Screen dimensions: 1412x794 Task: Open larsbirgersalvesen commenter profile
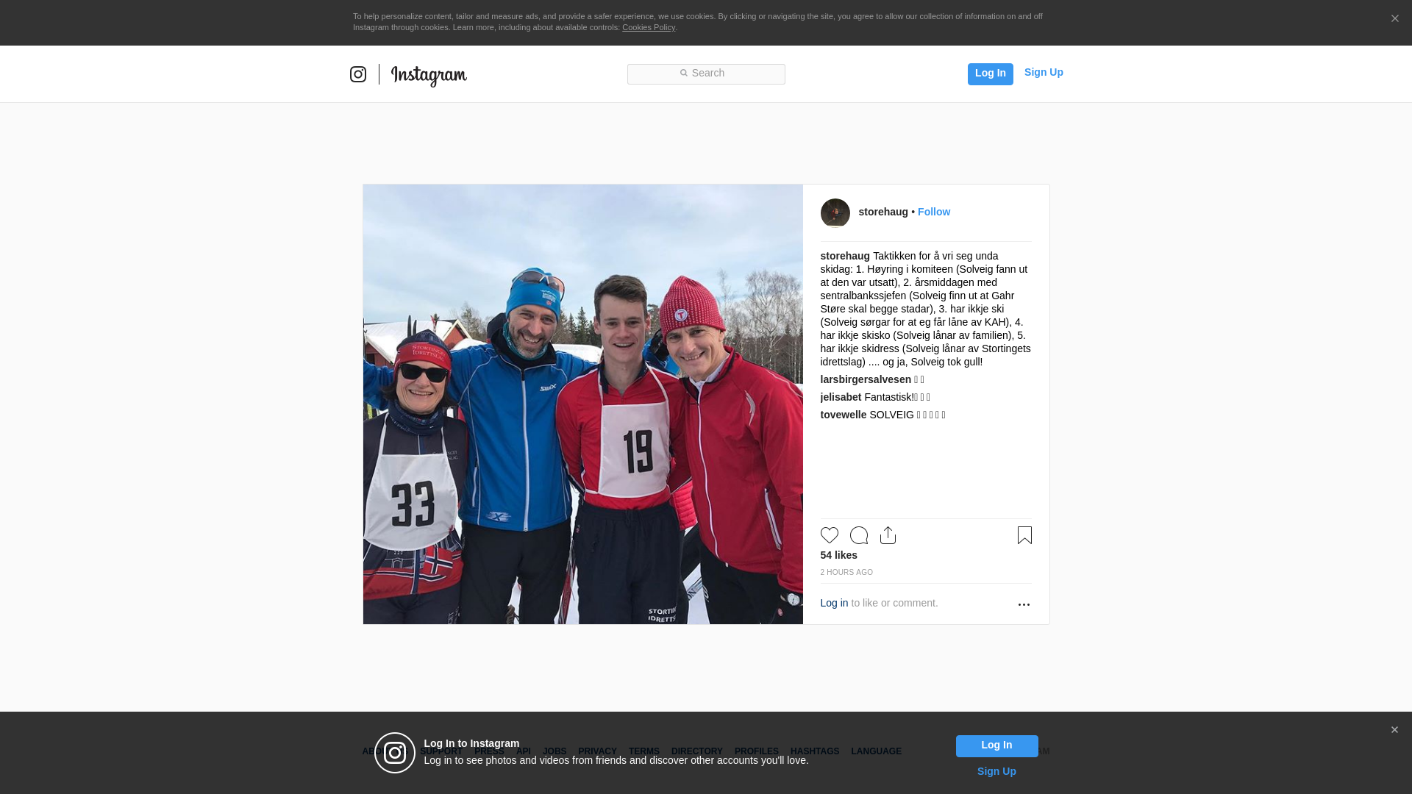point(866,379)
